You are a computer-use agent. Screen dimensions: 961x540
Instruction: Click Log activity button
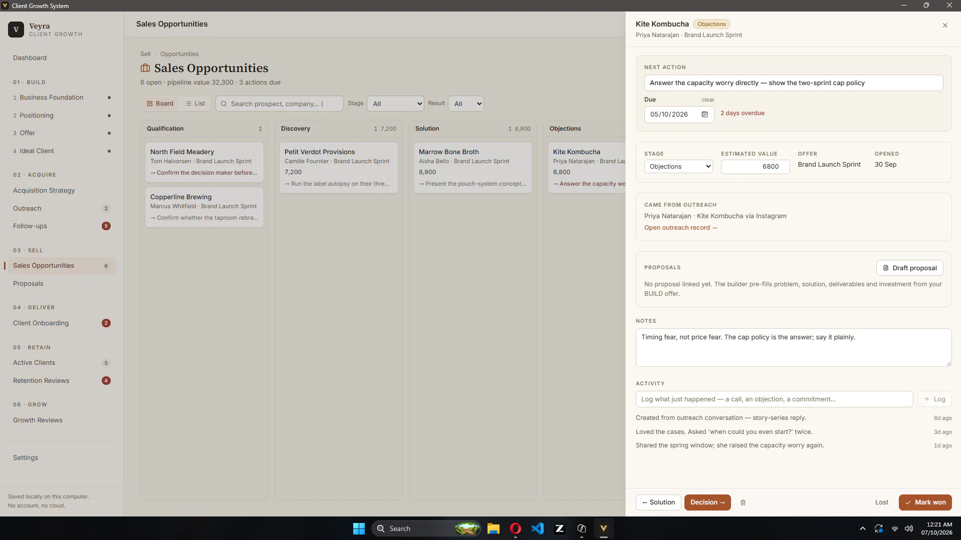[x=934, y=399]
